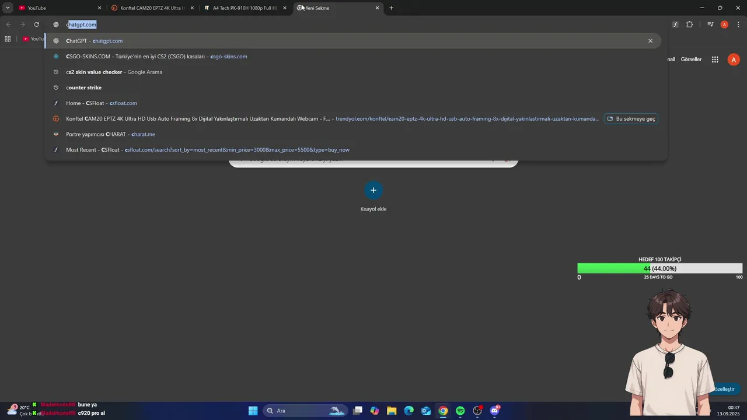Image resolution: width=747 pixels, height=420 pixels.
Task: Click the follower goal progress bar
Action: coord(660,268)
